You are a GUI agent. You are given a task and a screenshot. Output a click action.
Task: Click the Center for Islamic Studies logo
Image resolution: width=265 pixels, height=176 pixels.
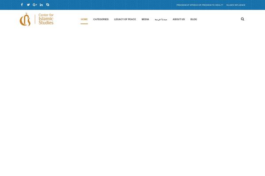tap(37, 19)
